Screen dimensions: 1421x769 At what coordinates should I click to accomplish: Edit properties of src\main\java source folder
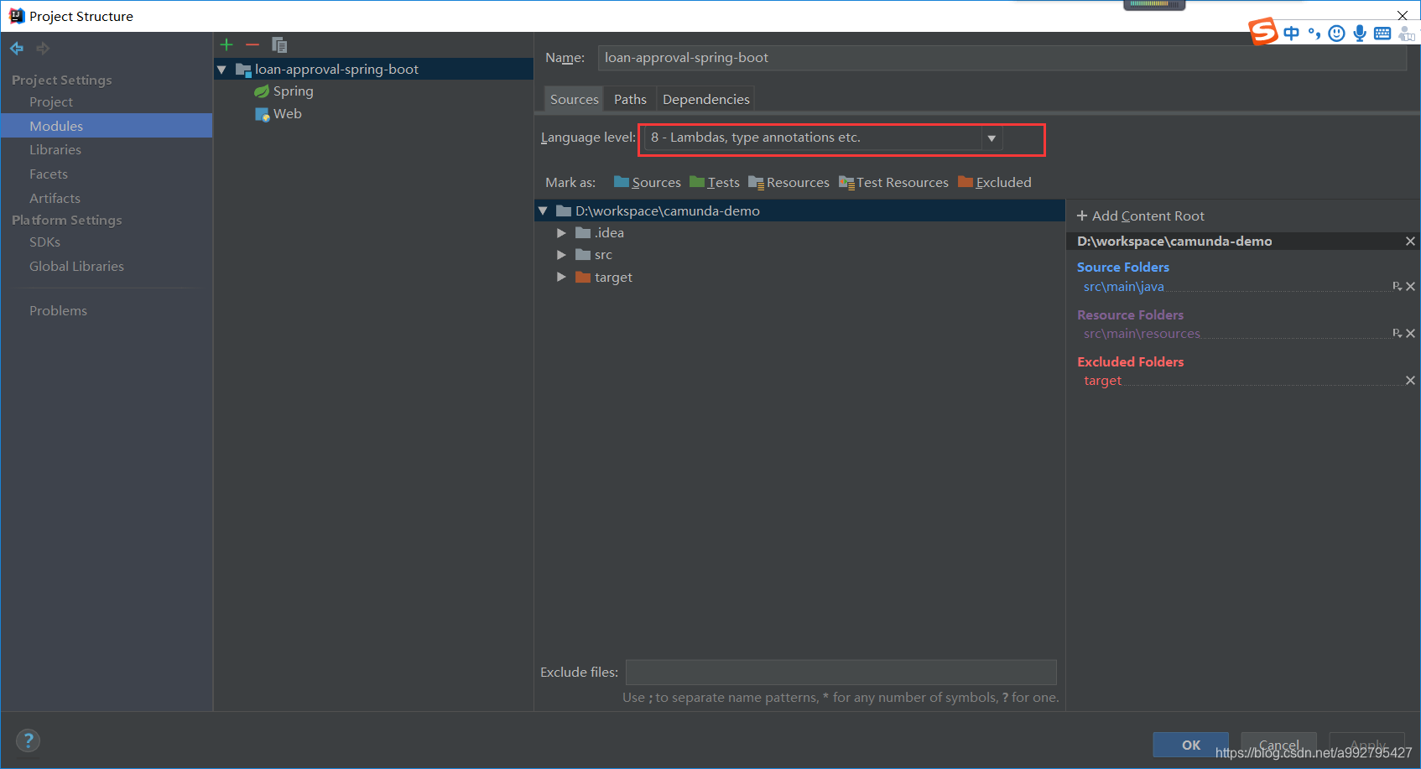click(x=1397, y=287)
